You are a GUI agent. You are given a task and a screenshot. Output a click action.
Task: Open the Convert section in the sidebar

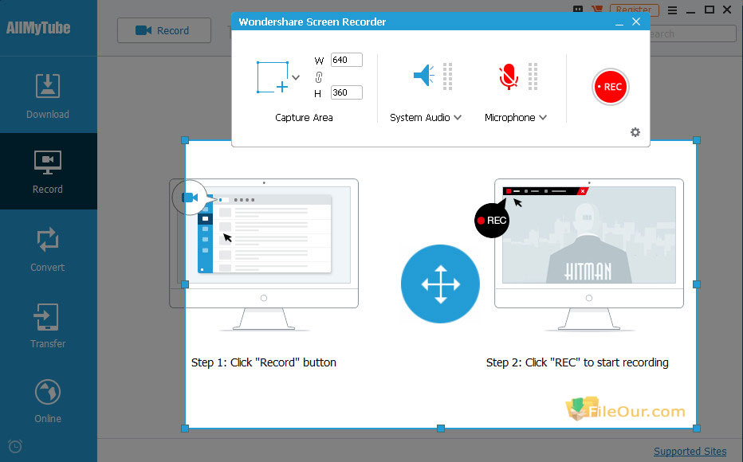coord(48,249)
